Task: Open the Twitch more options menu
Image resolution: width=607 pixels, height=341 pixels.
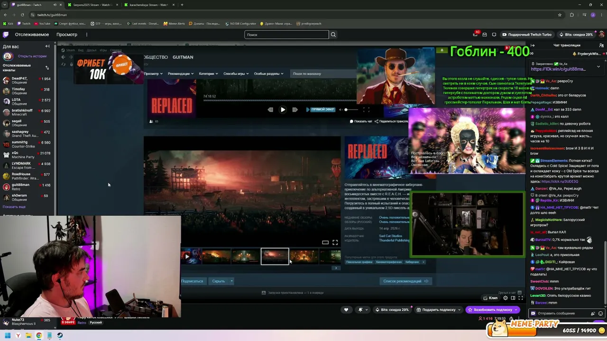Action: (87, 35)
